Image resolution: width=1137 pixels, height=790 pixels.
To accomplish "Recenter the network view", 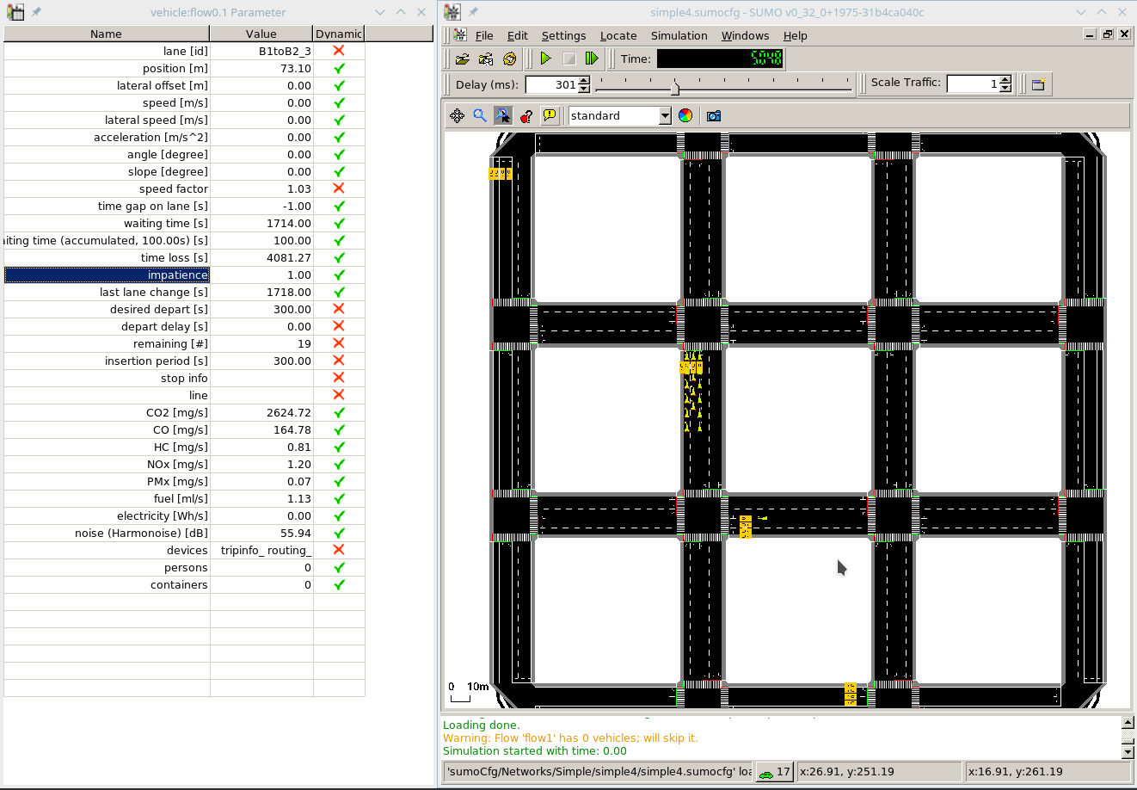I will click(x=458, y=115).
